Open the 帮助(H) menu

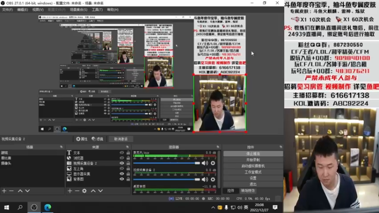click(113, 9)
